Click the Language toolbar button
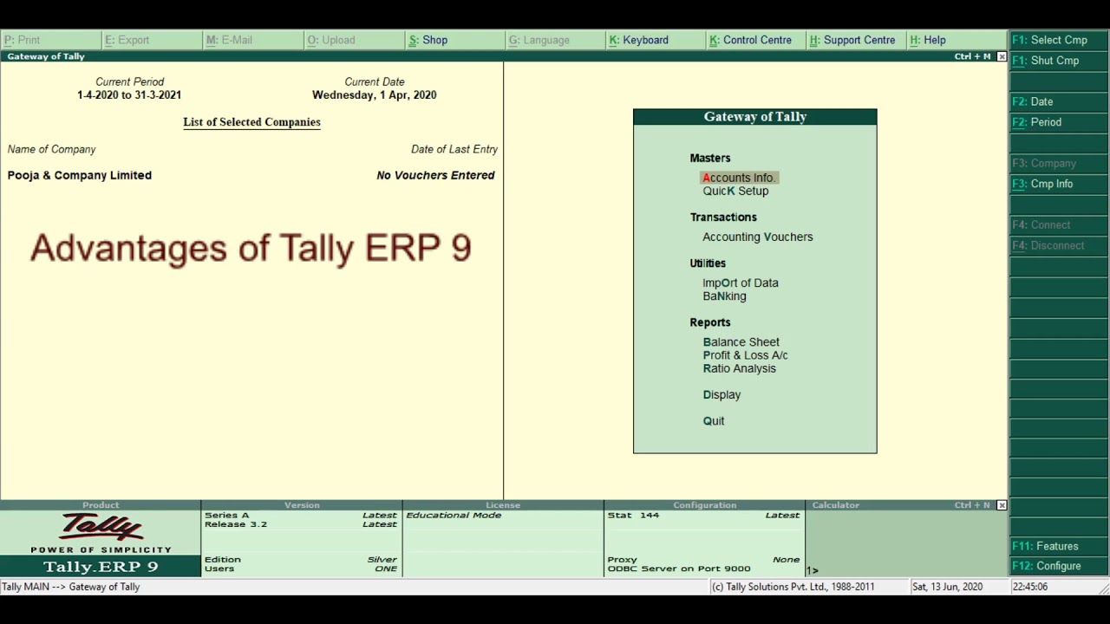Screen dimensions: 1110x624 [x=556, y=40]
